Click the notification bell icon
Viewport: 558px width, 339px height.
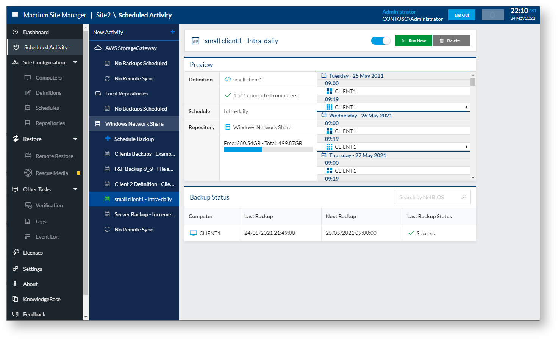point(492,15)
